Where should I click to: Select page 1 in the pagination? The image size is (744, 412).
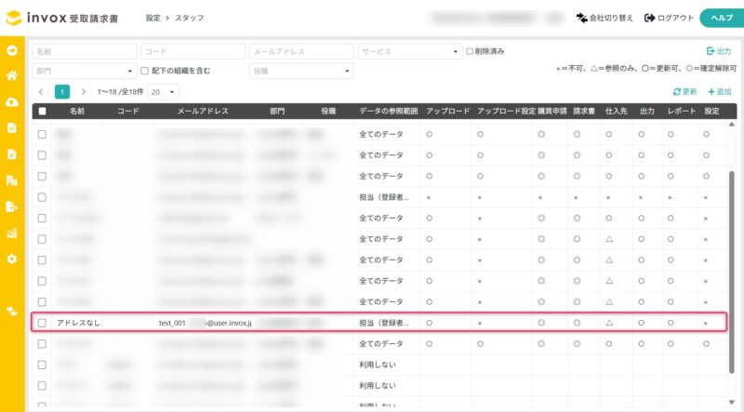(x=62, y=92)
